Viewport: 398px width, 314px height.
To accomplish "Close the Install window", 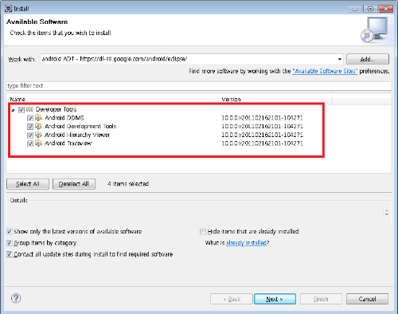I will tap(386, 9).
